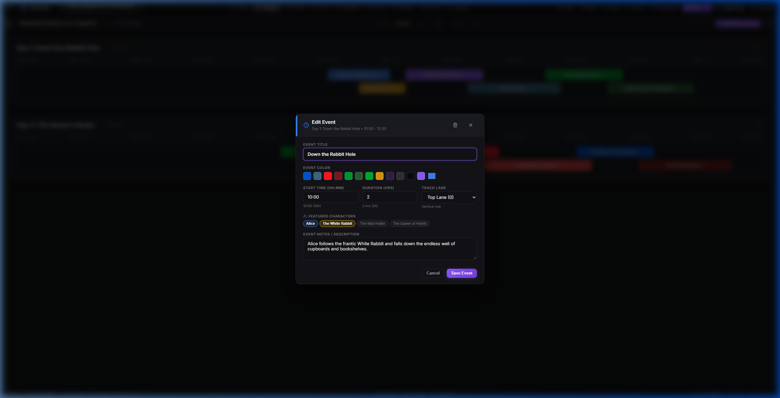Click into the event notes textarea

[390, 249]
